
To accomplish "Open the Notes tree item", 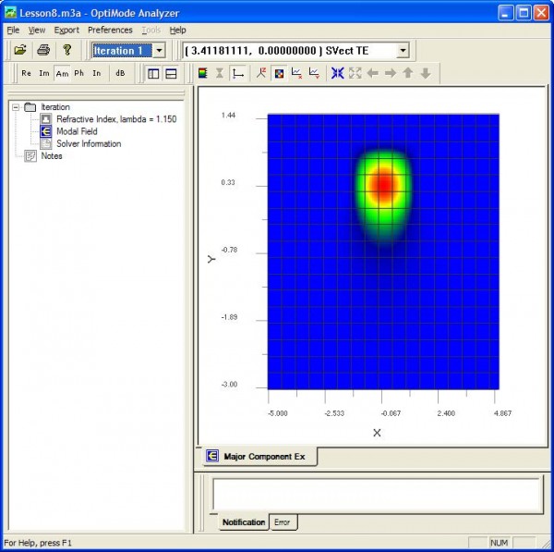I will click(x=52, y=156).
